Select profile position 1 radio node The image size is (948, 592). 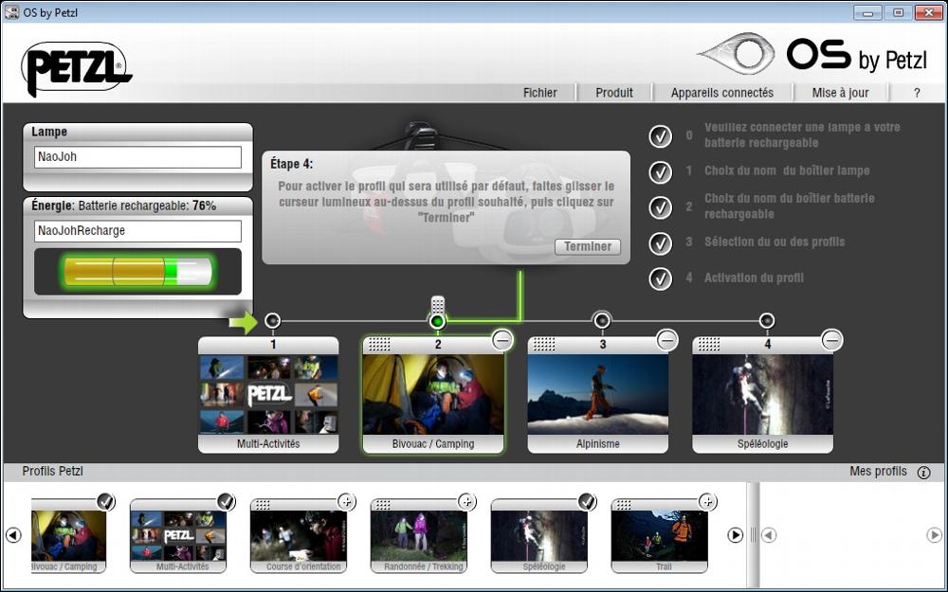tap(273, 321)
